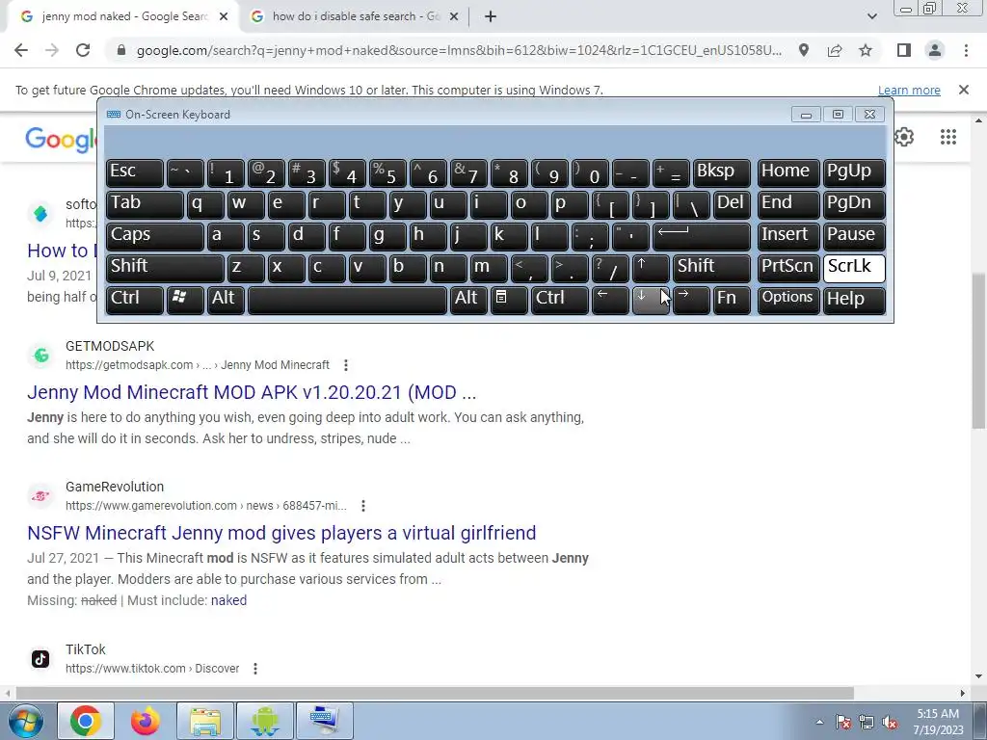
Task: Open the Windows Start menu
Action: pos(24,721)
